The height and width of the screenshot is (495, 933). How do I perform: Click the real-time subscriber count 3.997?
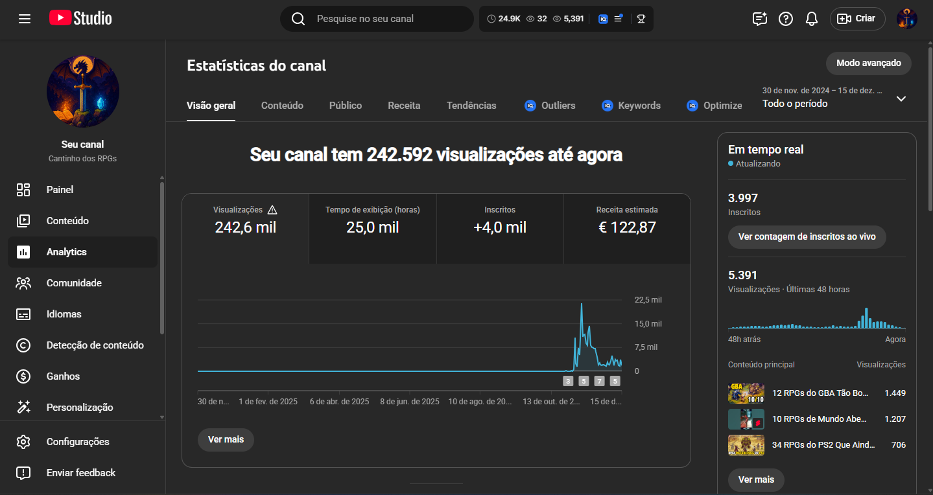point(743,198)
